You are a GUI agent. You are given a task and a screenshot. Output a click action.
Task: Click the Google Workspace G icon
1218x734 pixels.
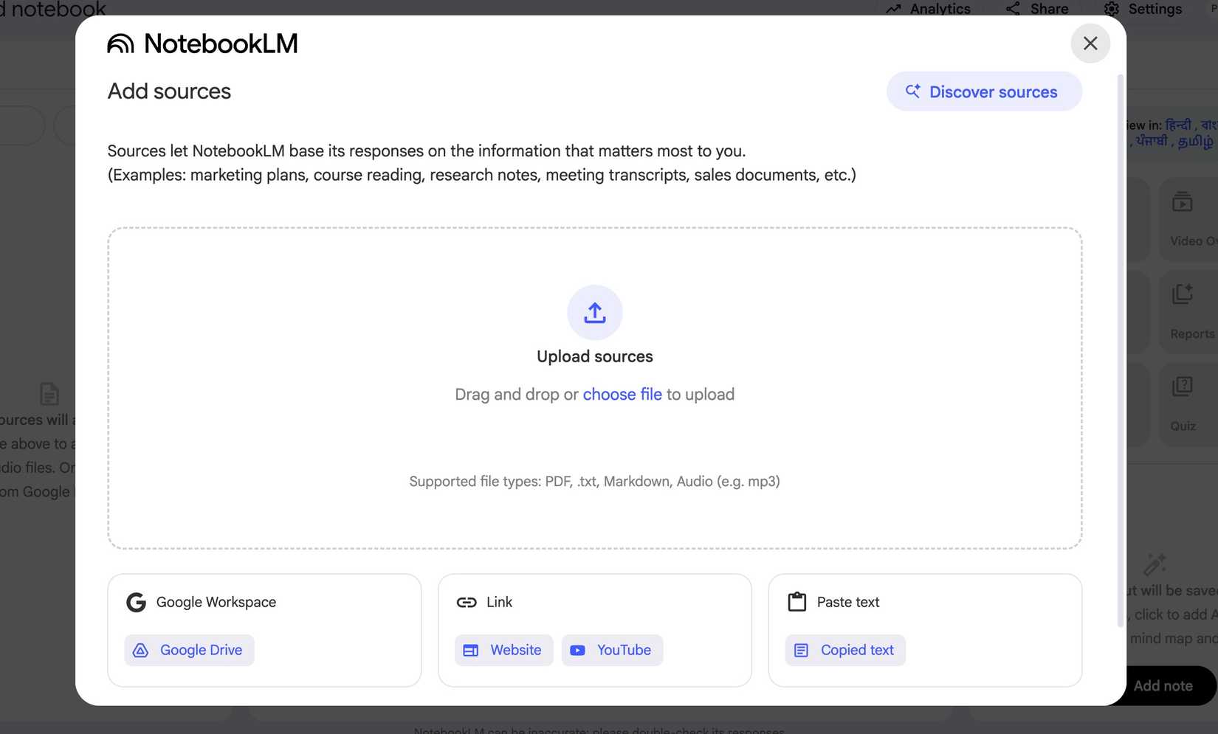136,602
